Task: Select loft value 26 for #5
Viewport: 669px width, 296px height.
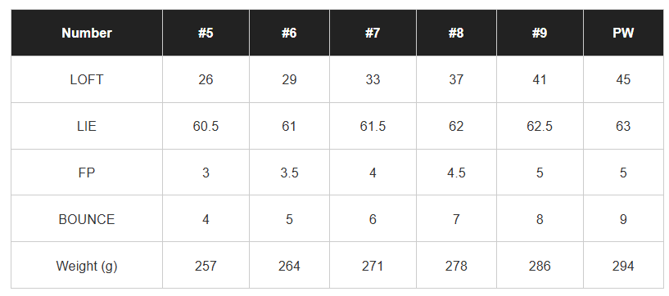Action: tap(206, 79)
